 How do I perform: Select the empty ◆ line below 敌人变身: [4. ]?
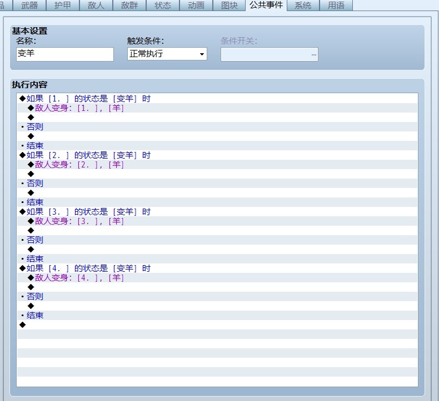(x=217, y=287)
